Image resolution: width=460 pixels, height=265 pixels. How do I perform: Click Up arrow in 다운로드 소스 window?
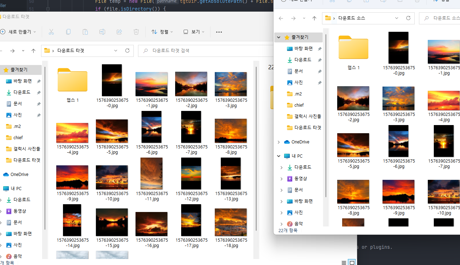point(314,18)
